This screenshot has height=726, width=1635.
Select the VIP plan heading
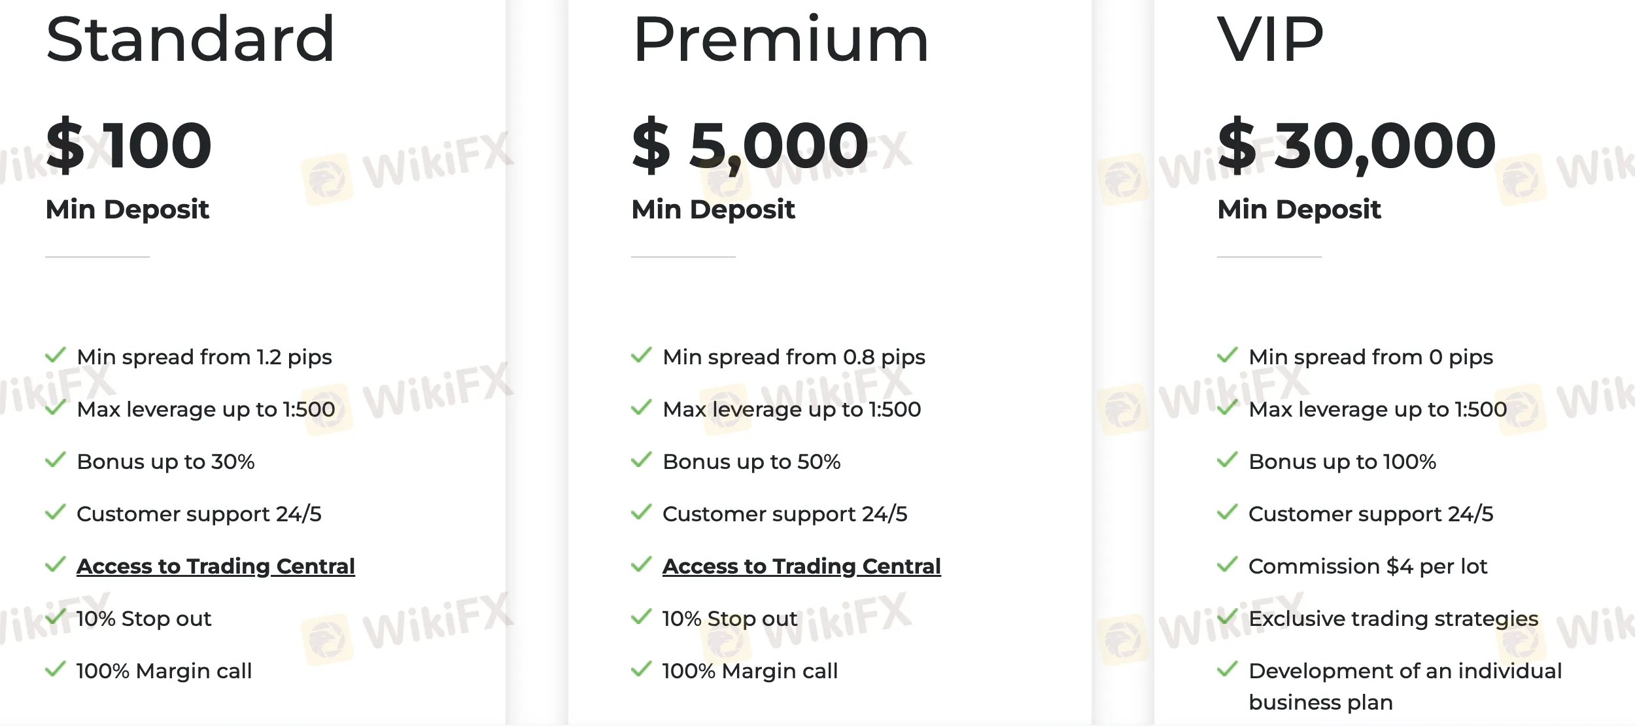pyautogui.click(x=1271, y=39)
